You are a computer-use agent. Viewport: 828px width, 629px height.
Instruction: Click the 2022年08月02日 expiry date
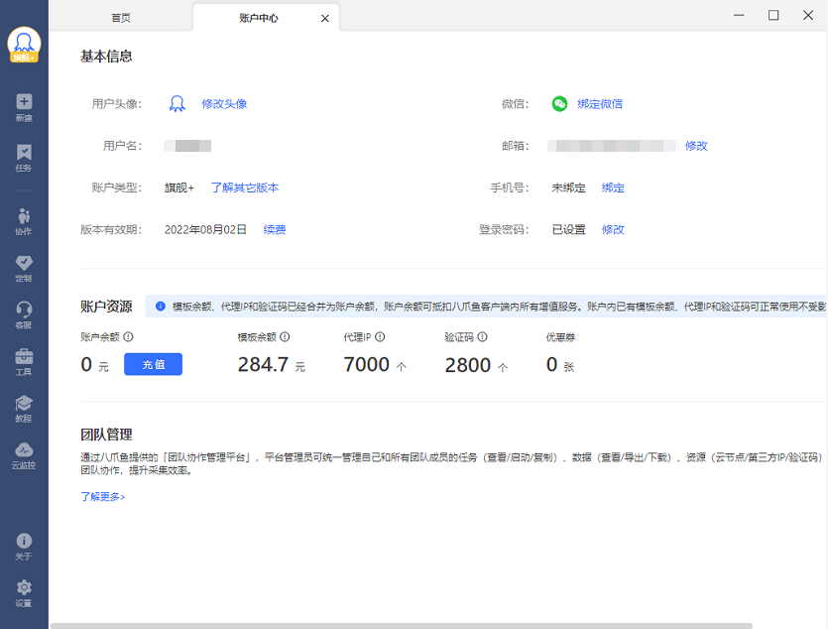(205, 230)
